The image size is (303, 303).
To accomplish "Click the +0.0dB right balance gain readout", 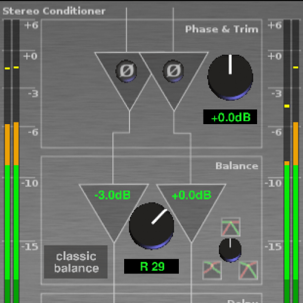I will 191,195.
